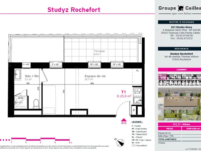Click the 5,2 m² bathroom area value
The width and height of the screenshot is (201, 151).
pyautogui.click(x=28, y=79)
